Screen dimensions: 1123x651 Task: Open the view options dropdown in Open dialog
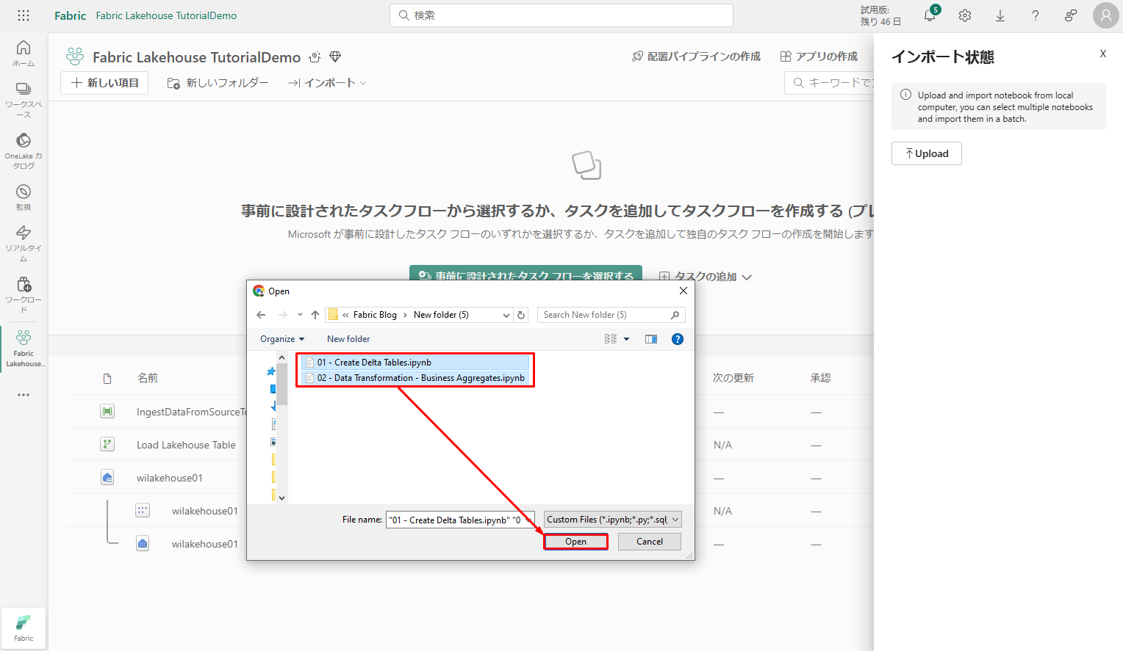(x=627, y=339)
